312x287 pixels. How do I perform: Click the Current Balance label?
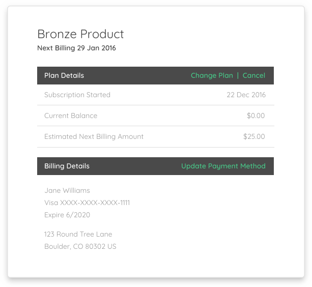[71, 116]
